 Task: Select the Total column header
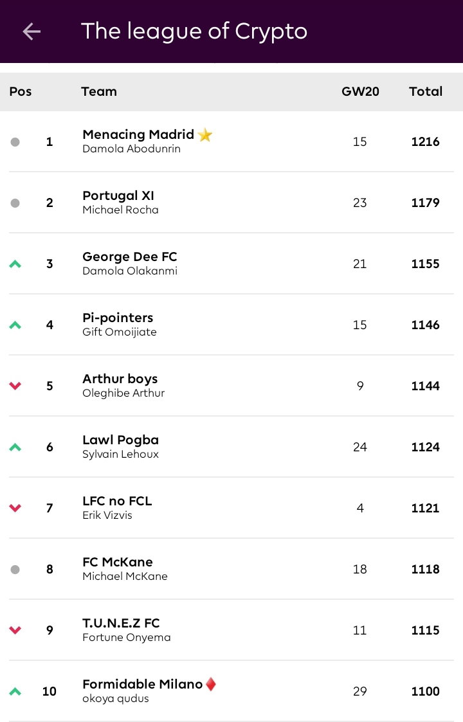click(426, 92)
